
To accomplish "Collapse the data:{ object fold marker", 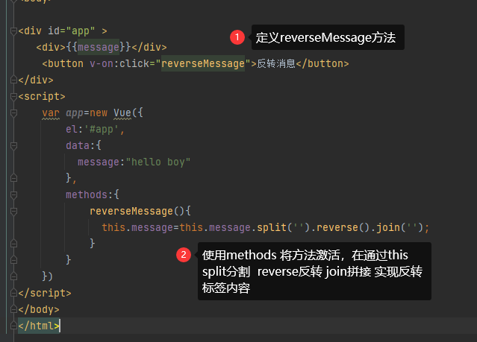I will 13,146.
